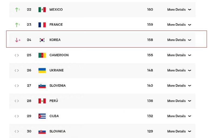This screenshot has width=208, height=138.
Task: Open More Details for France
Action: click(176, 25)
